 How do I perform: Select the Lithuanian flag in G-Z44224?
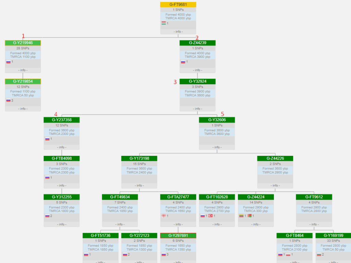(x=241, y=216)
